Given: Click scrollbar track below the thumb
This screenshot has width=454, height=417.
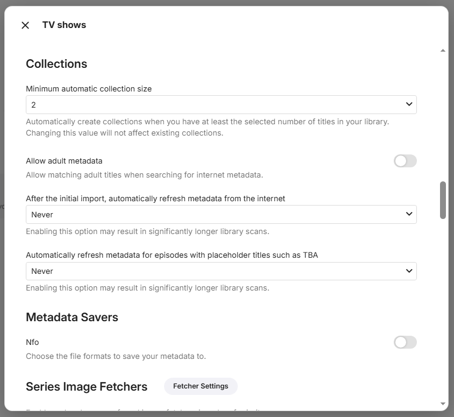Looking at the screenshot, I should click(x=443, y=310).
